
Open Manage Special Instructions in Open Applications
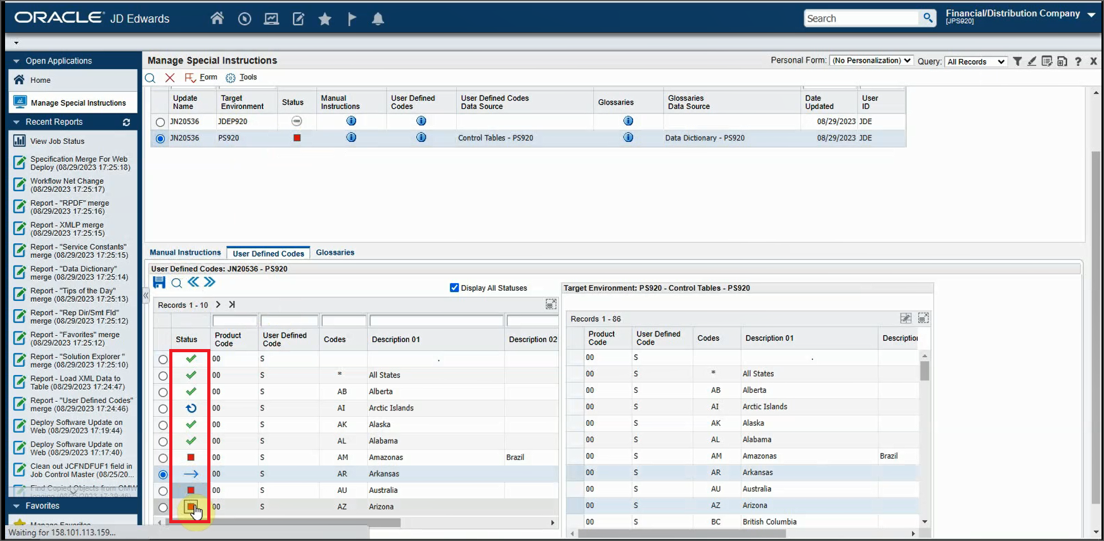(74, 103)
